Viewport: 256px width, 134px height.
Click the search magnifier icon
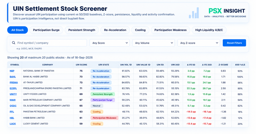pos(14,43)
